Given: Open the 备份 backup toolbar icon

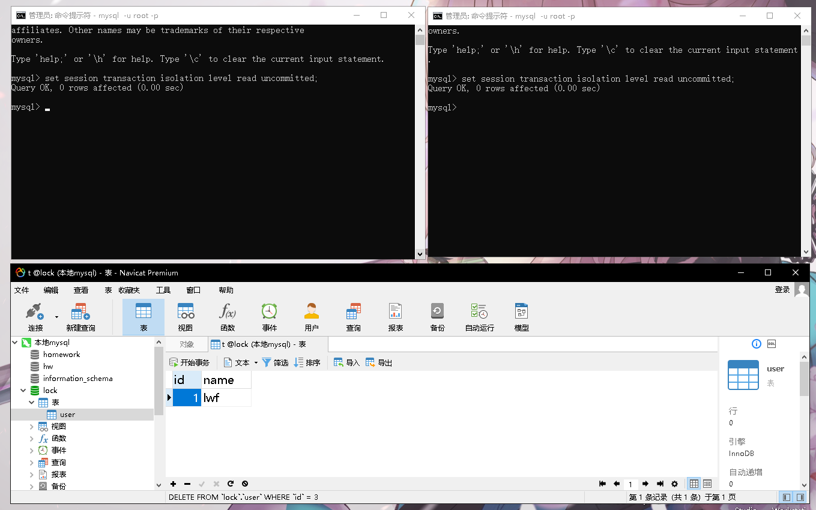Looking at the screenshot, I should click(438, 317).
